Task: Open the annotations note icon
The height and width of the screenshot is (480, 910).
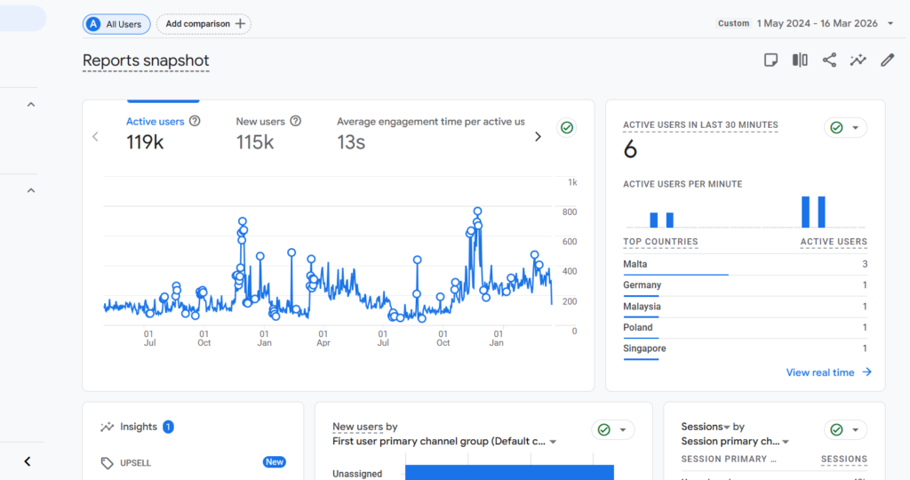Action: point(771,60)
